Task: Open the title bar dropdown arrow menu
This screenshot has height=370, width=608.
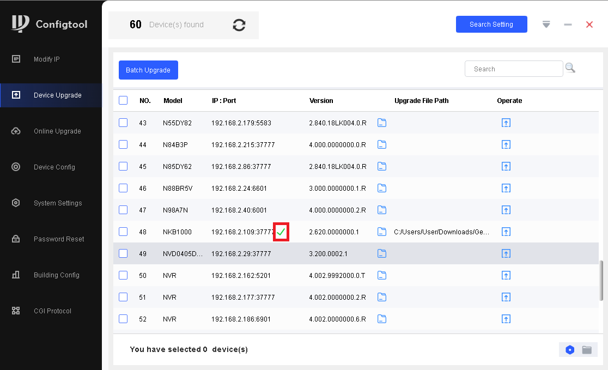Action: (x=546, y=25)
